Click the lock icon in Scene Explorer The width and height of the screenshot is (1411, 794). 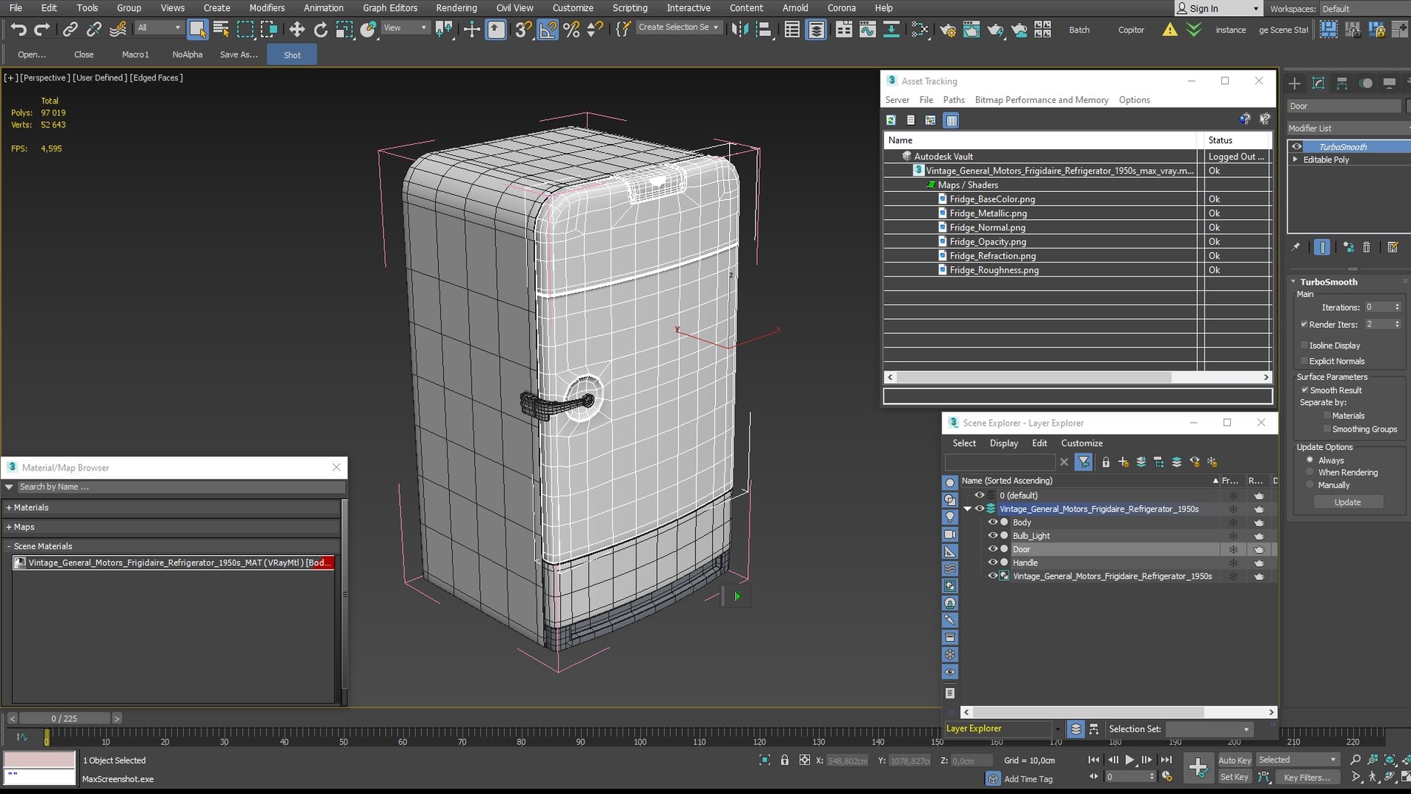pyautogui.click(x=1105, y=462)
